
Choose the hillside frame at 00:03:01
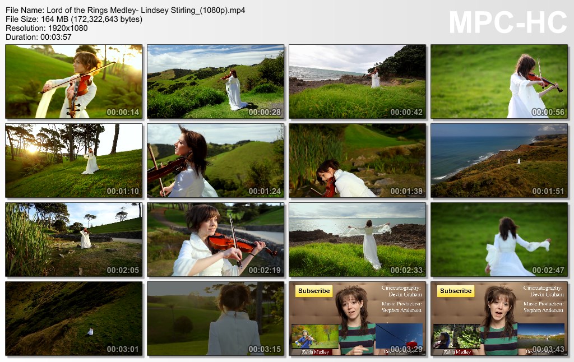(74, 319)
